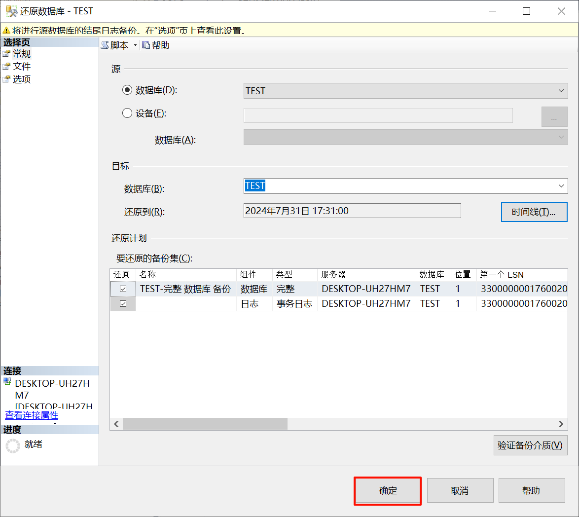This screenshot has height=517, width=579.
Task: Open the 选项 page in the sidebar
Action: pos(21,79)
